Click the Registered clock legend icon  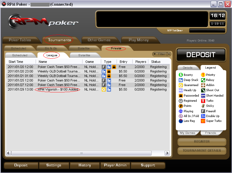click(x=181, y=101)
